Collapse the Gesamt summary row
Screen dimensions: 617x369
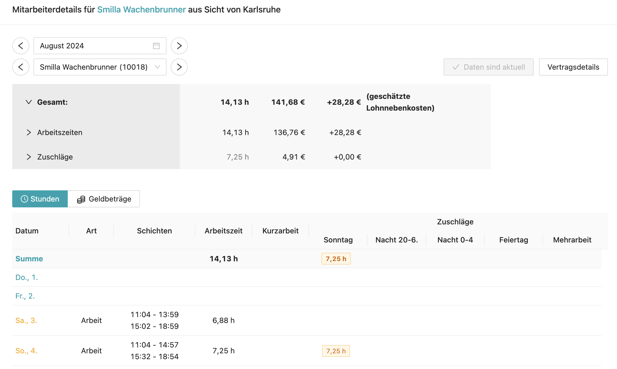[x=29, y=102]
